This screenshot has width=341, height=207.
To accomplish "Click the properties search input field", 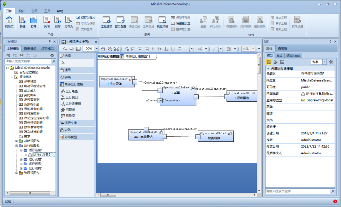I will [x=298, y=191].
